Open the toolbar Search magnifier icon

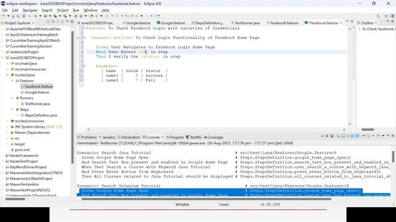378,16
